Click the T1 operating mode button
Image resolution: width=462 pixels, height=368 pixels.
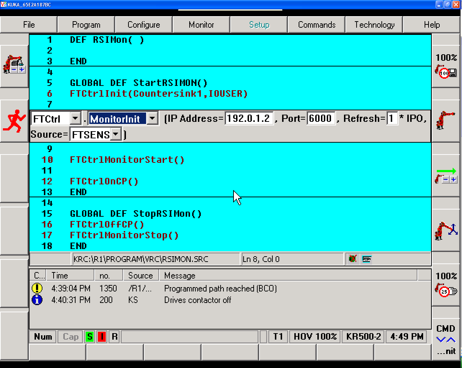278,337
